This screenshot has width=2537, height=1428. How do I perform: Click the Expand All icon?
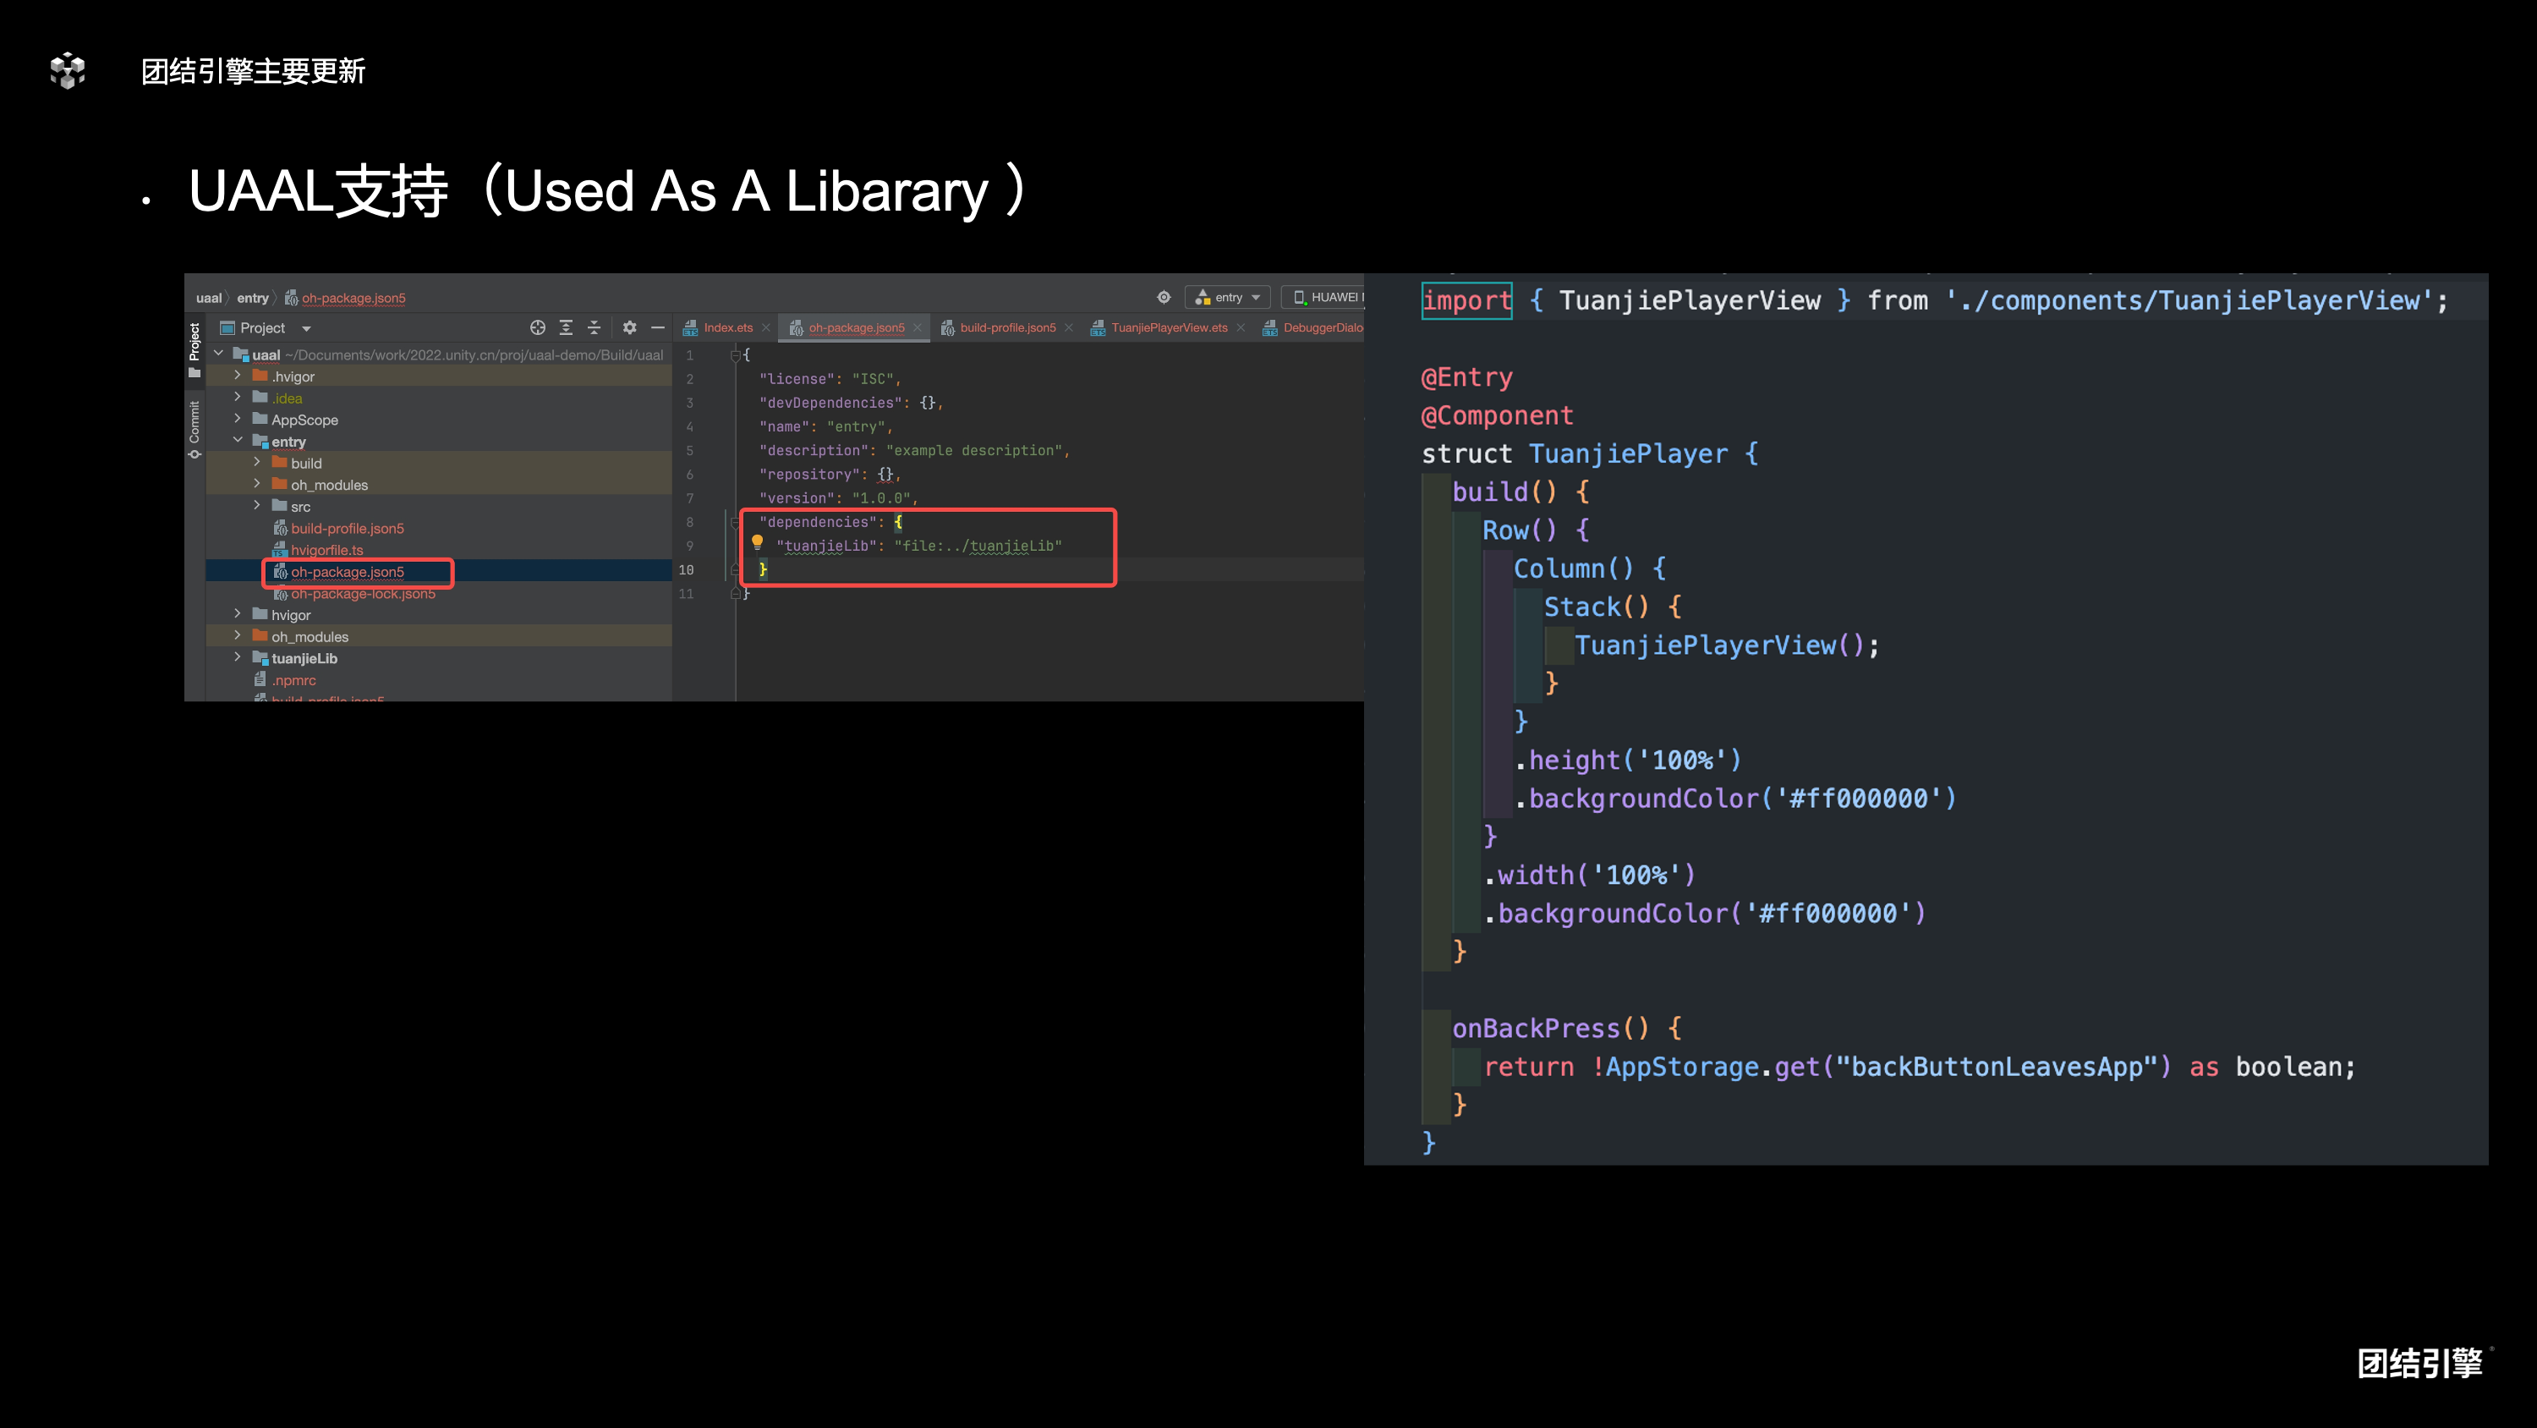tap(567, 327)
